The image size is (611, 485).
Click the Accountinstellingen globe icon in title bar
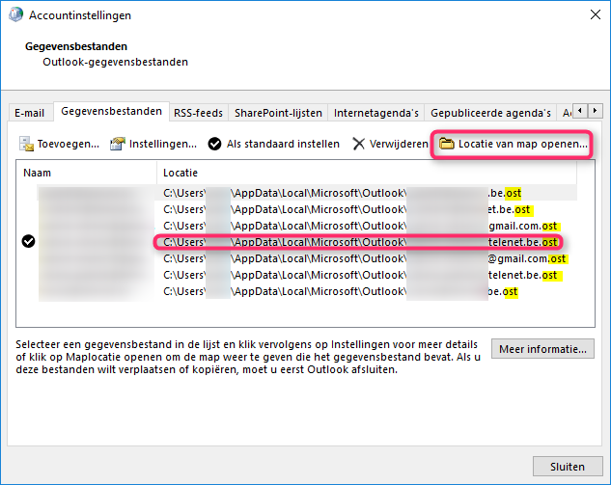point(15,14)
